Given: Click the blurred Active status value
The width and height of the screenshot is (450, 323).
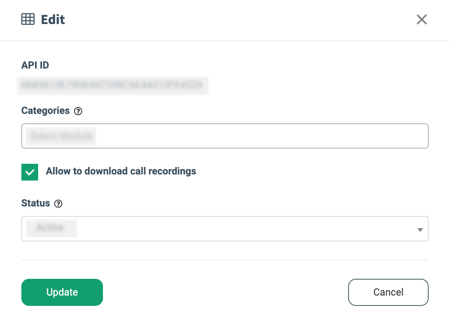Looking at the screenshot, I should point(51,229).
